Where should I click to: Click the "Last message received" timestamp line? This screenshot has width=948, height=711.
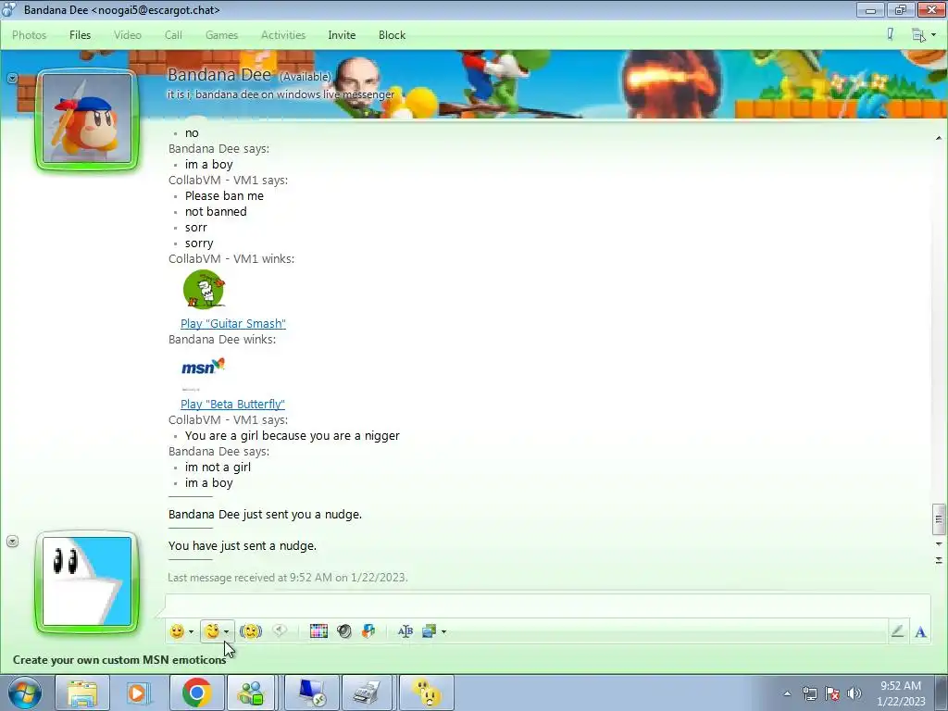(x=288, y=578)
